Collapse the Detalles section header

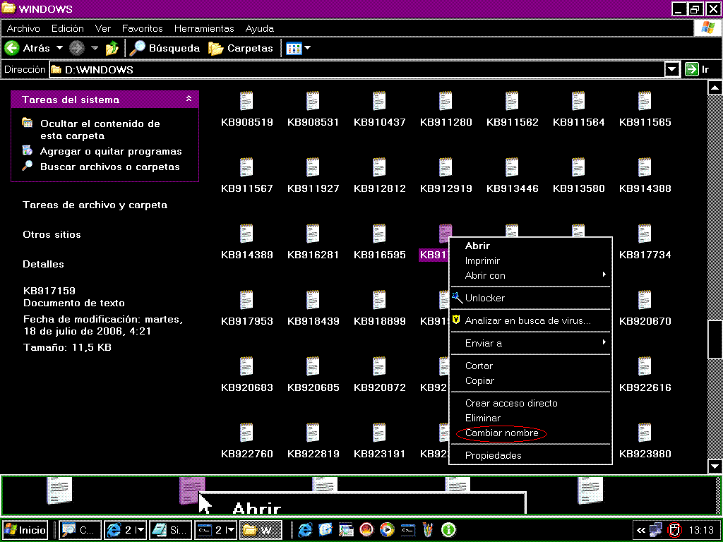pos(43,264)
